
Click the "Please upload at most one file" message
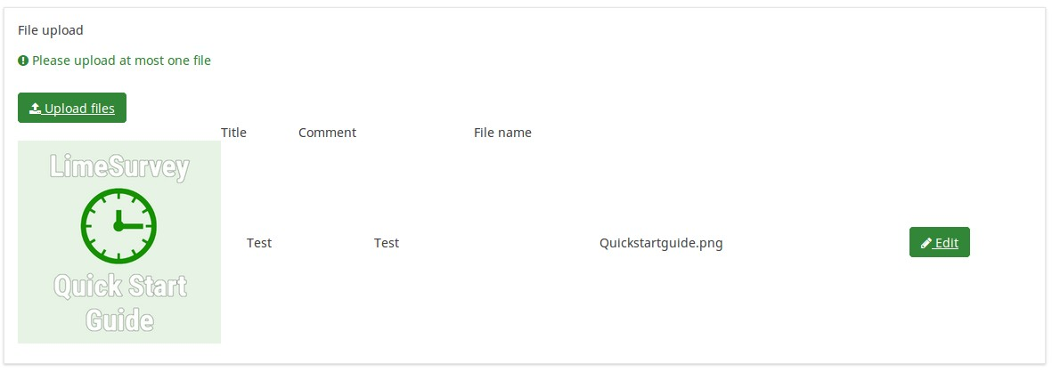(121, 61)
